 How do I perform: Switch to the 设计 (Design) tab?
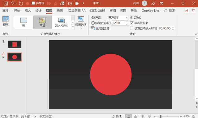coord(38,11)
